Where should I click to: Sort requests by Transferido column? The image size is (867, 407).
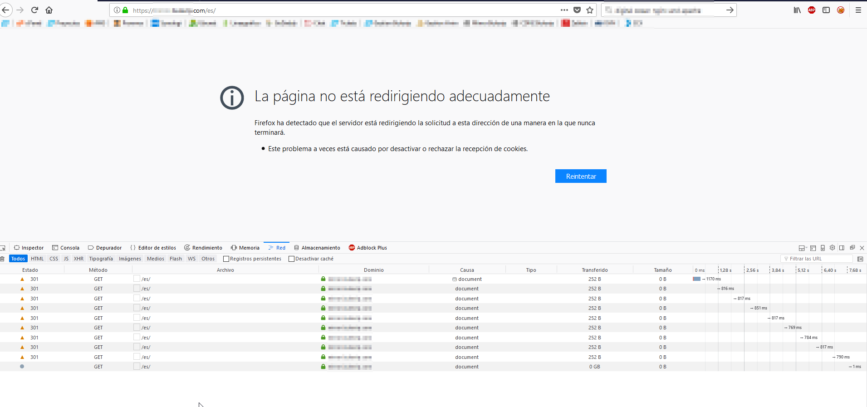(595, 270)
